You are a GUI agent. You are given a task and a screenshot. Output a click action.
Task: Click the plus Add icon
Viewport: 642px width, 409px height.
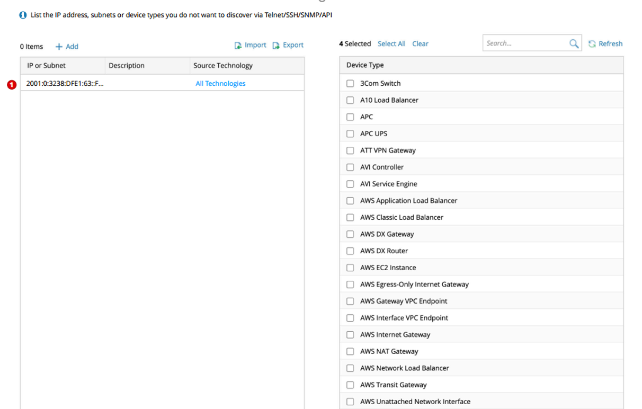tap(59, 47)
